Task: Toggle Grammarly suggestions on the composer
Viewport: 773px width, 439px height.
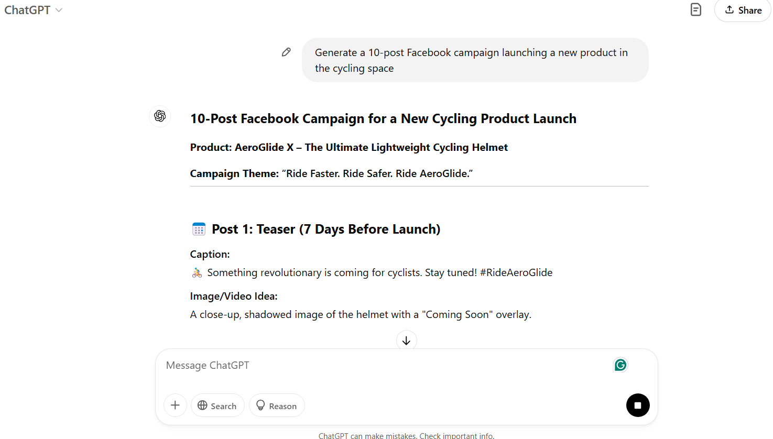Action: tap(620, 365)
